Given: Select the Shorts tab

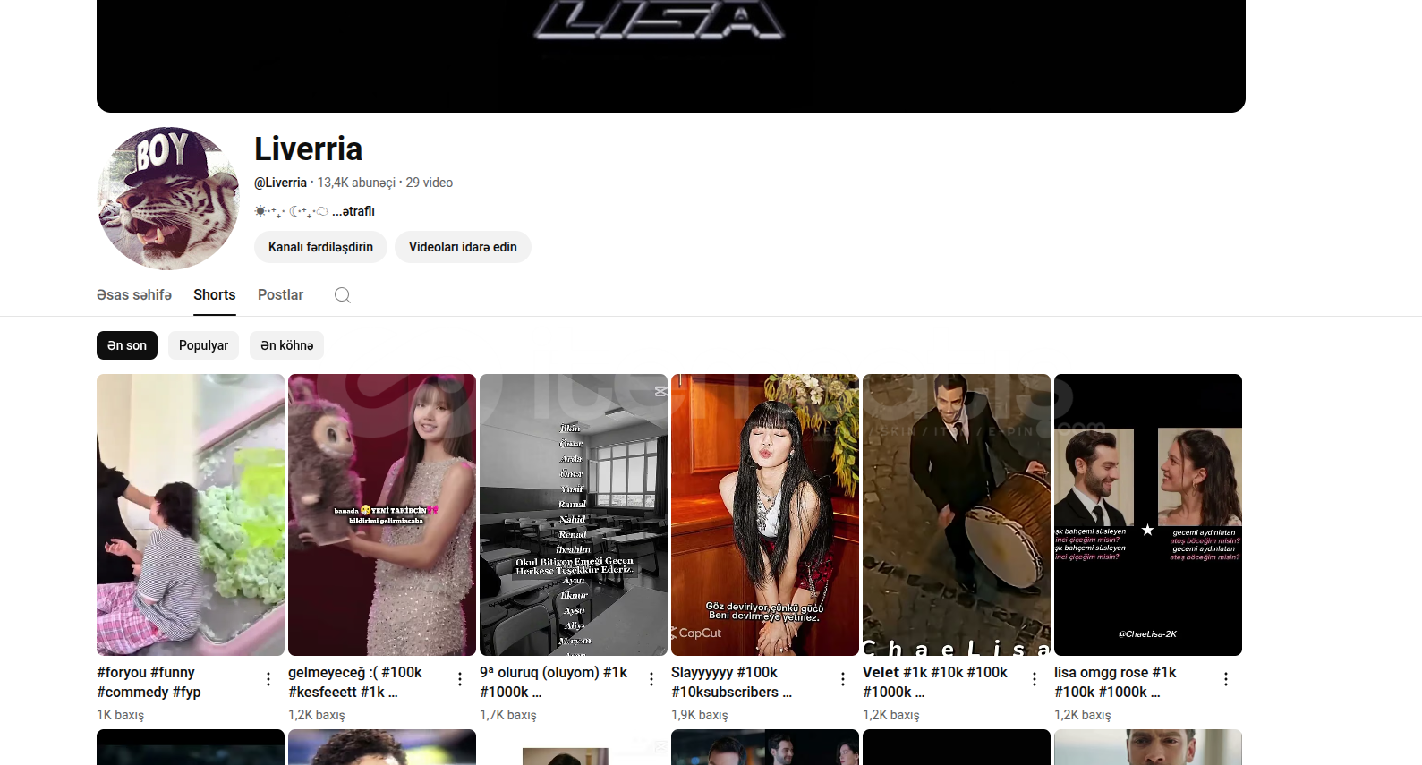Looking at the screenshot, I should (x=215, y=294).
